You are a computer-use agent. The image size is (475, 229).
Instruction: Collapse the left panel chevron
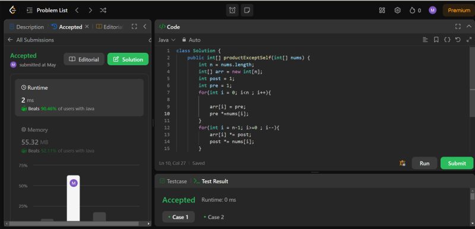point(145,27)
